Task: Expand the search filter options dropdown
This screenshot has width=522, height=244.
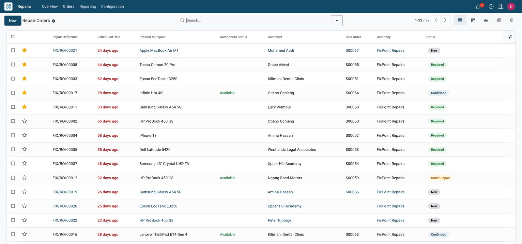Action: (x=337, y=20)
